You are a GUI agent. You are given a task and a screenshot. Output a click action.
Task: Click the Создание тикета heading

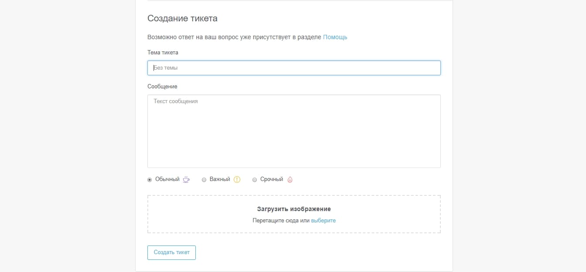182,18
